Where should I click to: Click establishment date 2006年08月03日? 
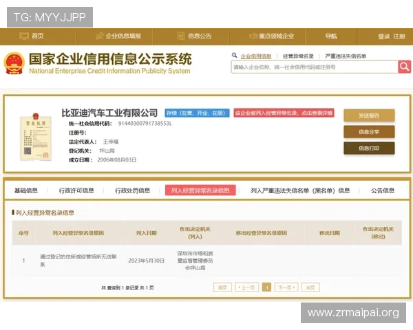coord(117,159)
